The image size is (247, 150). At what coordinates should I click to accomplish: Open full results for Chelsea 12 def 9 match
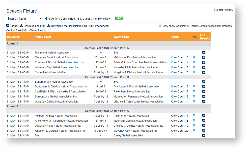203,63
